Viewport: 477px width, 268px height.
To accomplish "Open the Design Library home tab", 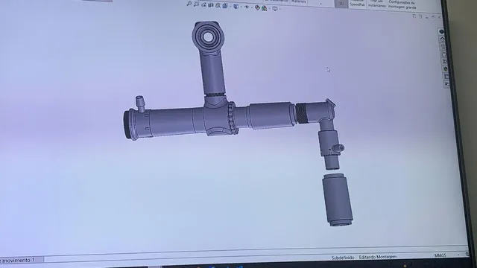I will tap(442, 39).
